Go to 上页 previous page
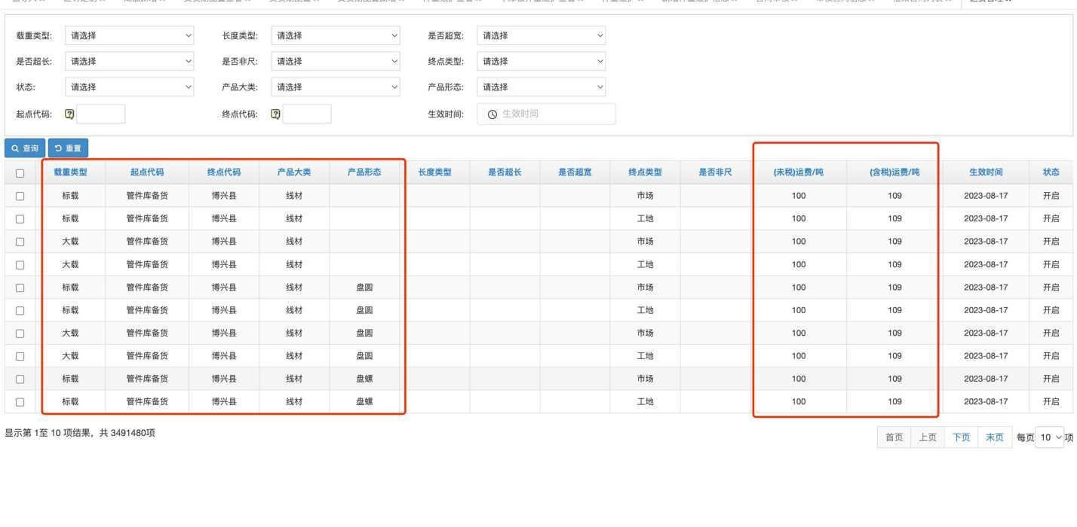The image size is (1077, 527). coord(928,437)
